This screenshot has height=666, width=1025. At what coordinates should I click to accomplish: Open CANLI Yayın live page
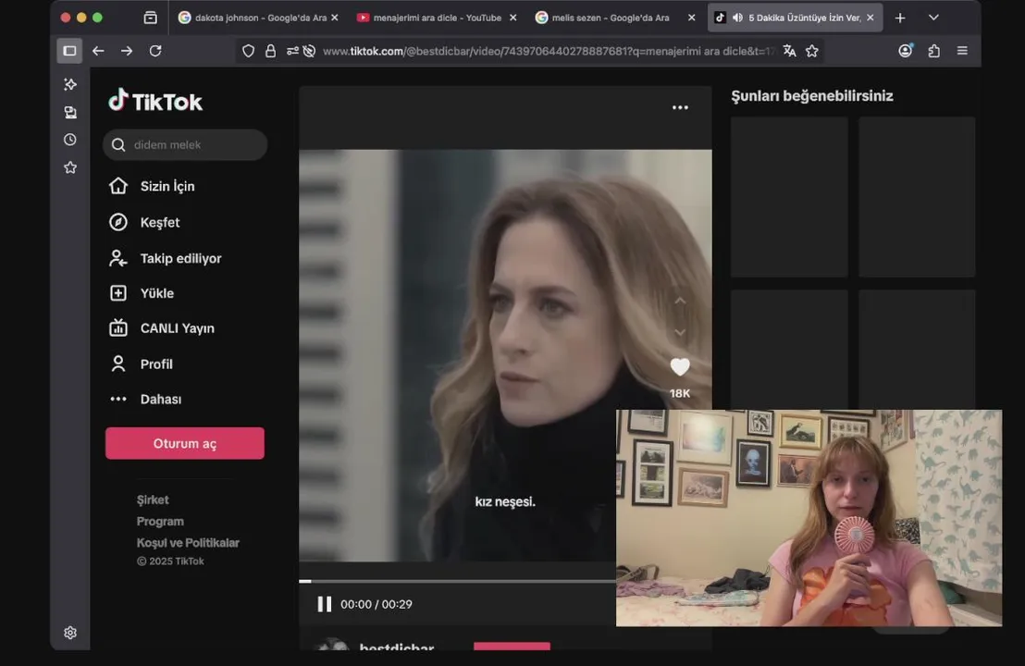162,328
